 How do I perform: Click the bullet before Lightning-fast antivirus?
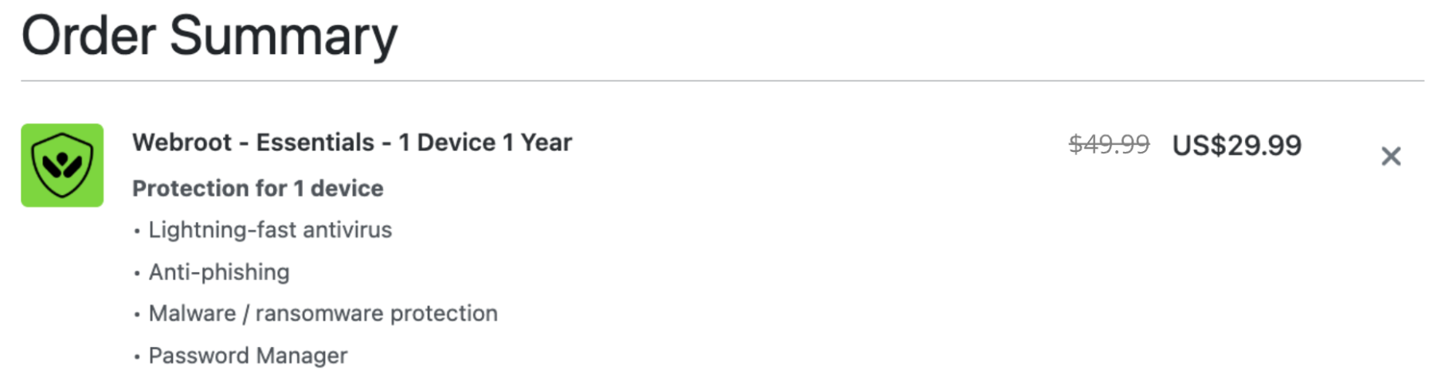pyautogui.click(x=137, y=231)
